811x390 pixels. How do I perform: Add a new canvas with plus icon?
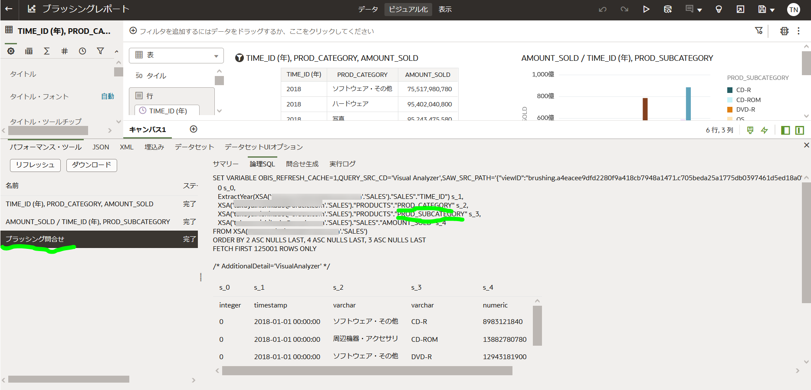194,129
